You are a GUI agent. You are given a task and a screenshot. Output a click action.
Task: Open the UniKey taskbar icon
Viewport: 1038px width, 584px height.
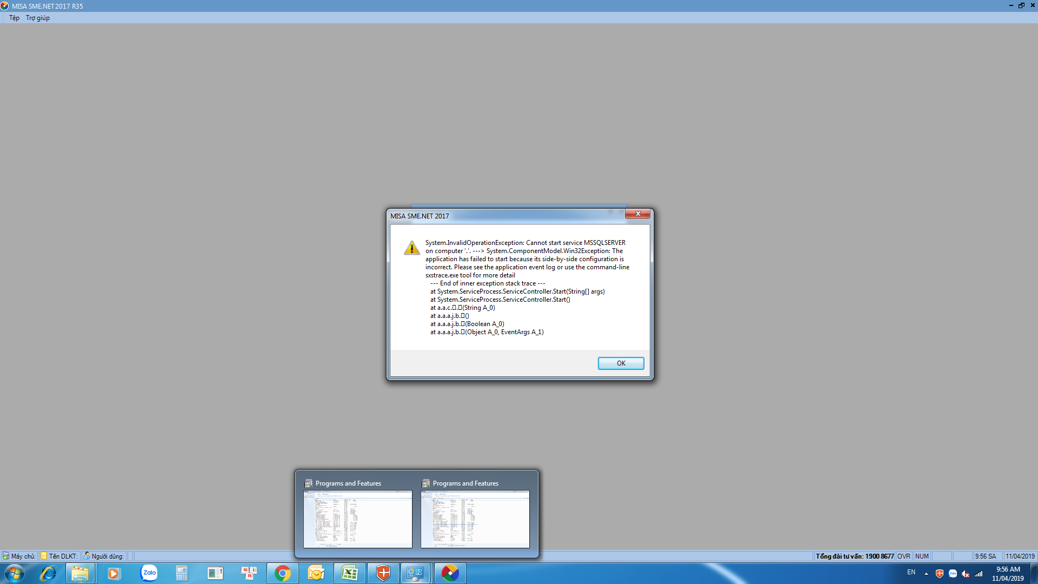tap(249, 573)
